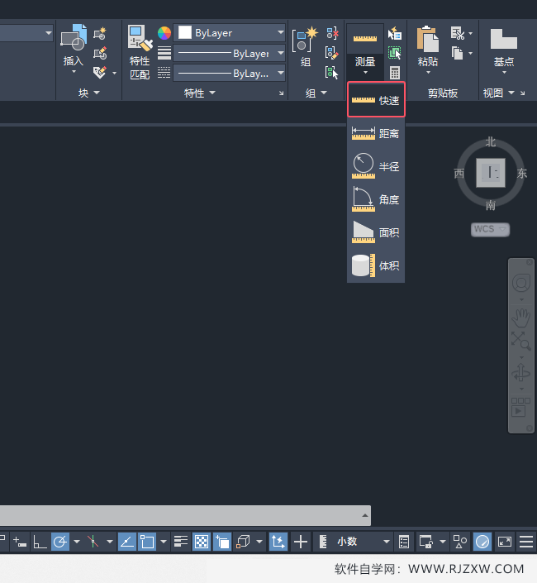Open the object color ByLayer dropdown
The image size is (537, 583).
click(229, 33)
